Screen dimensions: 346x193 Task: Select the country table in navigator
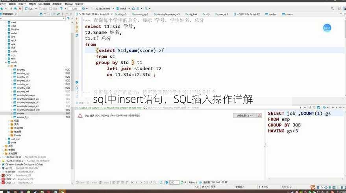(x=21, y=70)
